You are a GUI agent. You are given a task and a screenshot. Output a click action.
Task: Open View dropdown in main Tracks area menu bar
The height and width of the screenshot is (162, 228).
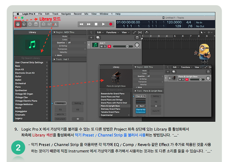coord(125,32)
